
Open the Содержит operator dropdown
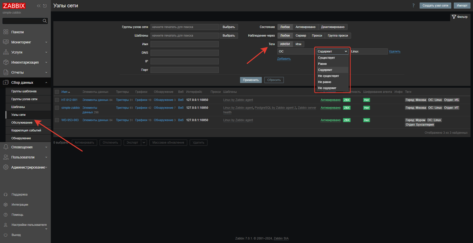332,51
